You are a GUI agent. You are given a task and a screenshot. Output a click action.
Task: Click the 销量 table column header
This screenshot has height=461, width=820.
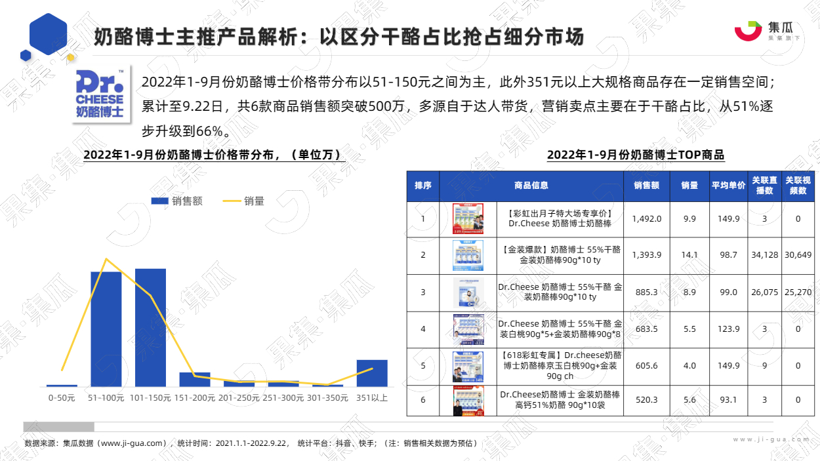(689, 186)
